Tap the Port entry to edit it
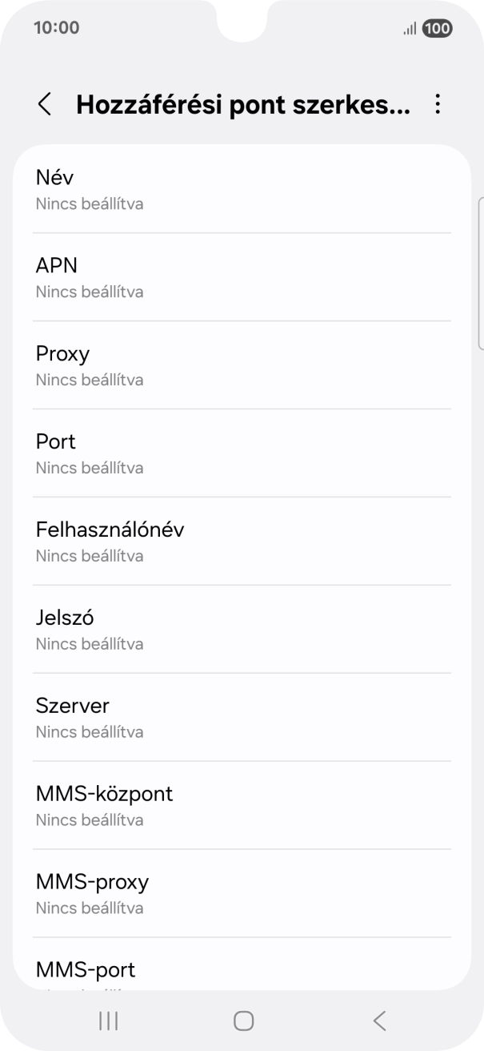The width and height of the screenshot is (484, 1051). click(x=242, y=453)
